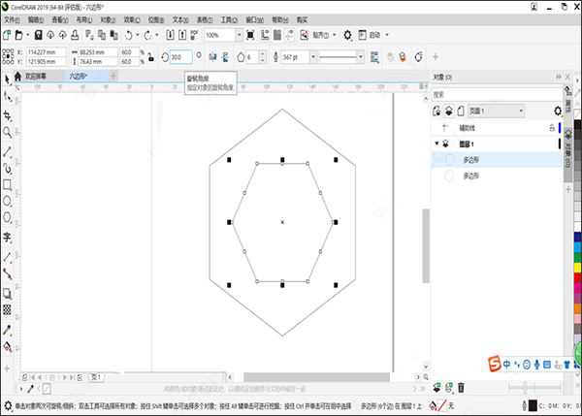Select the 辅助线 guides layer row
Screen dimensions: 582x416
pyautogui.click(x=497, y=128)
